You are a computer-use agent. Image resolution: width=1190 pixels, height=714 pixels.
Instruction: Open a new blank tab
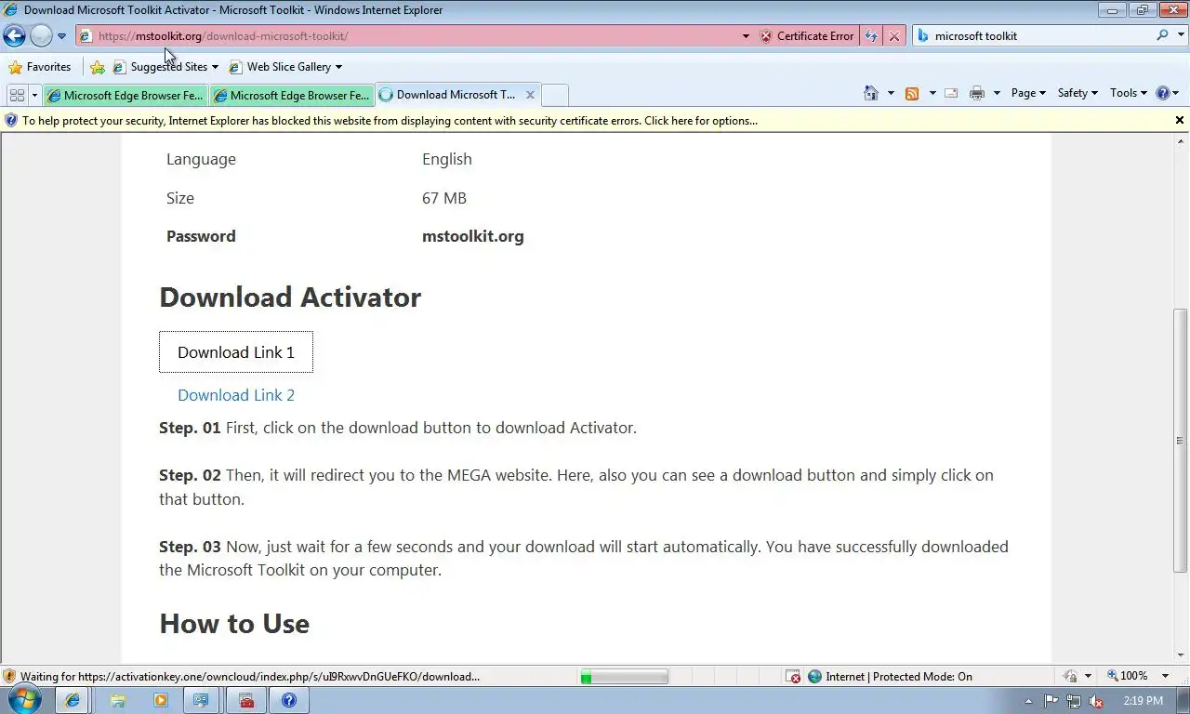[554, 95]
